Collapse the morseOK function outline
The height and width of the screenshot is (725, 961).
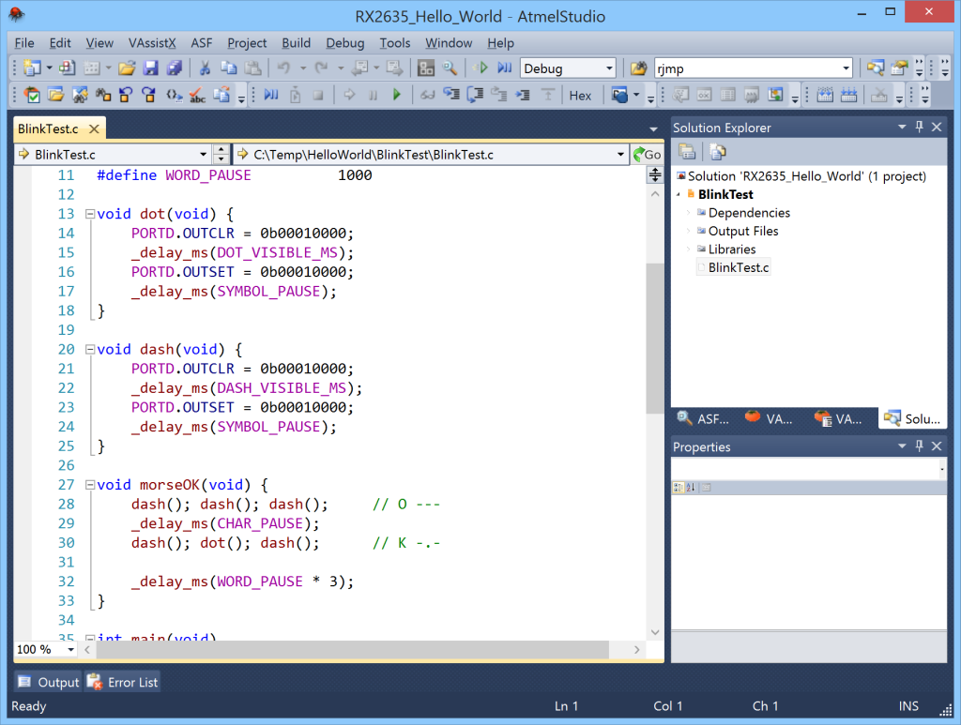click(x=89, y=484)
